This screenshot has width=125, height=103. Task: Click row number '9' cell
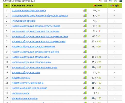(x=7, y=52)
